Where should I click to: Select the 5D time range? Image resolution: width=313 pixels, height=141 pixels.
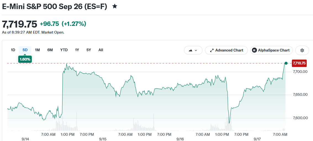pos(25,50)
